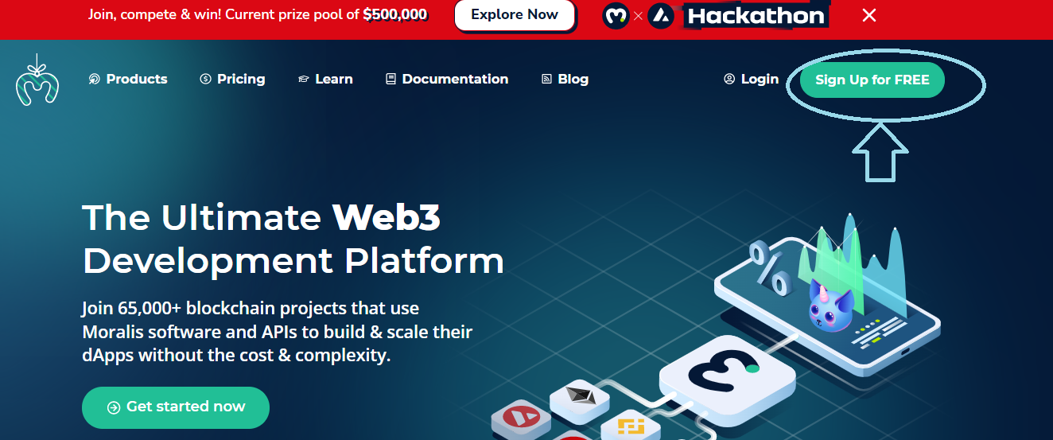This screenshot has height=440, width=1053.
Task: Click the prize pool banner text
Action: pos(258,14)
